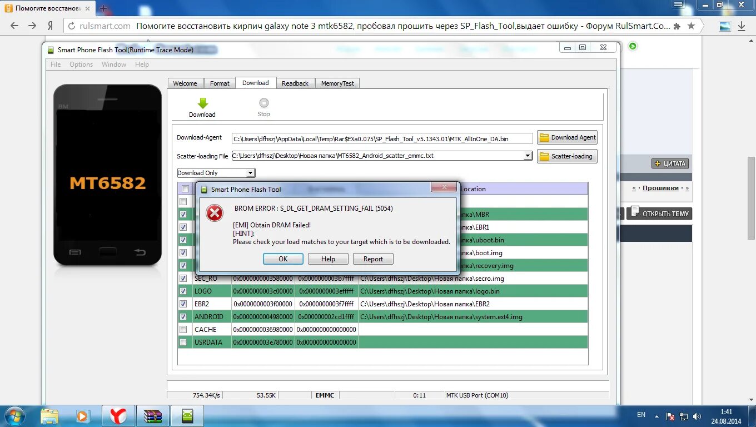
Task: Switch to the Format tab
Action: click(x=220, y=83)
